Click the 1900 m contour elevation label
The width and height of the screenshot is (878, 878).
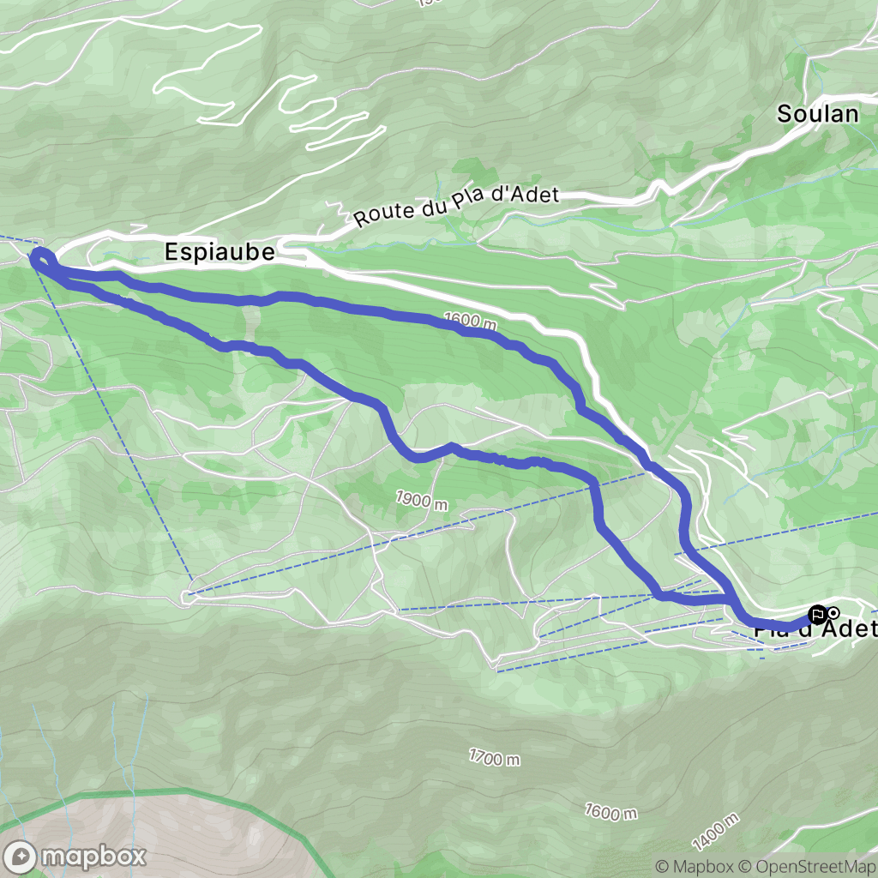point(422,500)
